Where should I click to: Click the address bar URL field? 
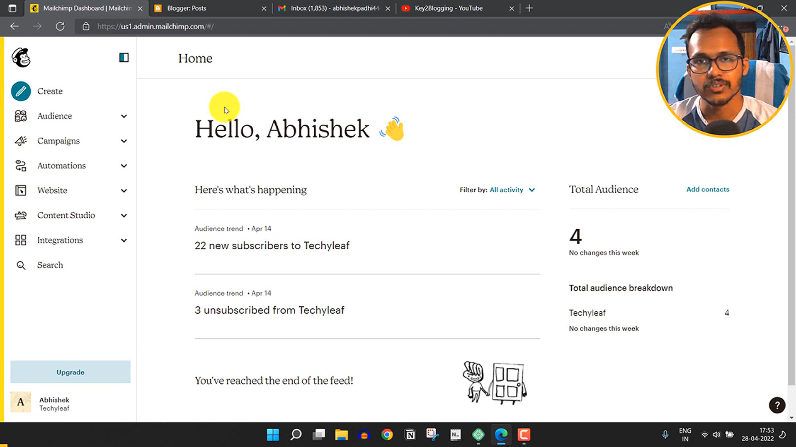[369, 26]
